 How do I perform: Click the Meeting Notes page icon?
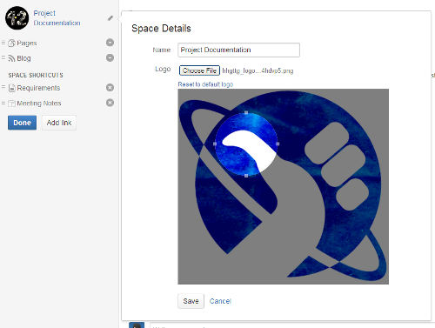point(11,104)
